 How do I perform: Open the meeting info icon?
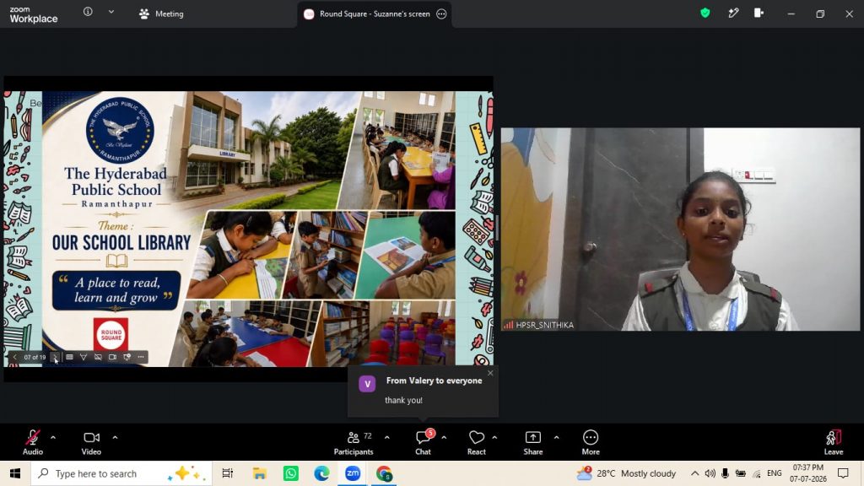pos(88,12)
